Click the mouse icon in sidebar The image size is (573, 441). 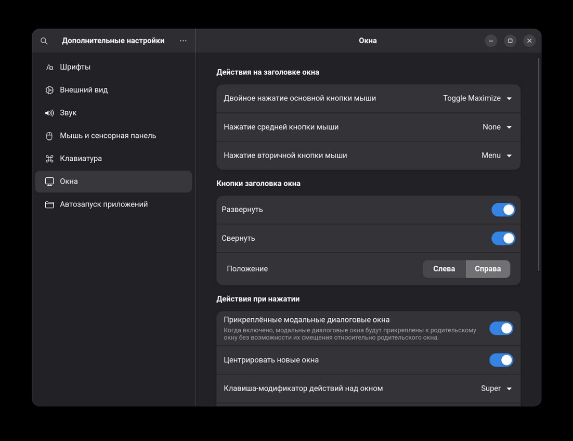(x=49, y=136)
